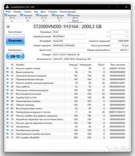Click status dot for attribute BF

click(x=8, y=116)
